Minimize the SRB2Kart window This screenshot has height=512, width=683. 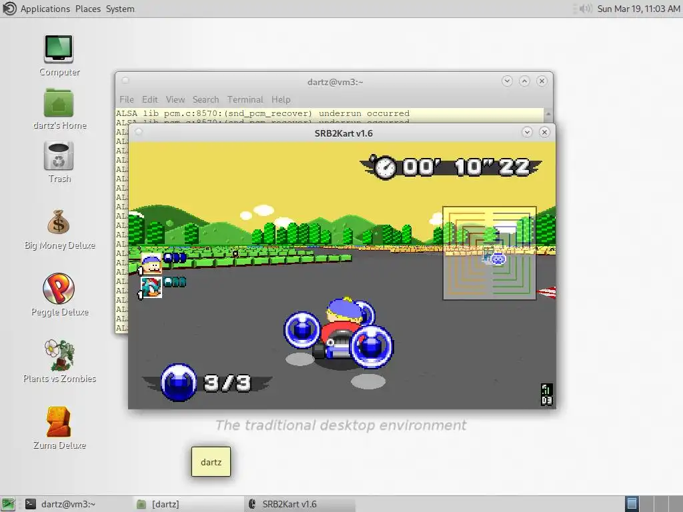527,132
